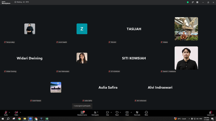The height and width of the screenshot is (121, 216).
Task: Click the small Aulia Safira name label
Action: click(87, 100)
